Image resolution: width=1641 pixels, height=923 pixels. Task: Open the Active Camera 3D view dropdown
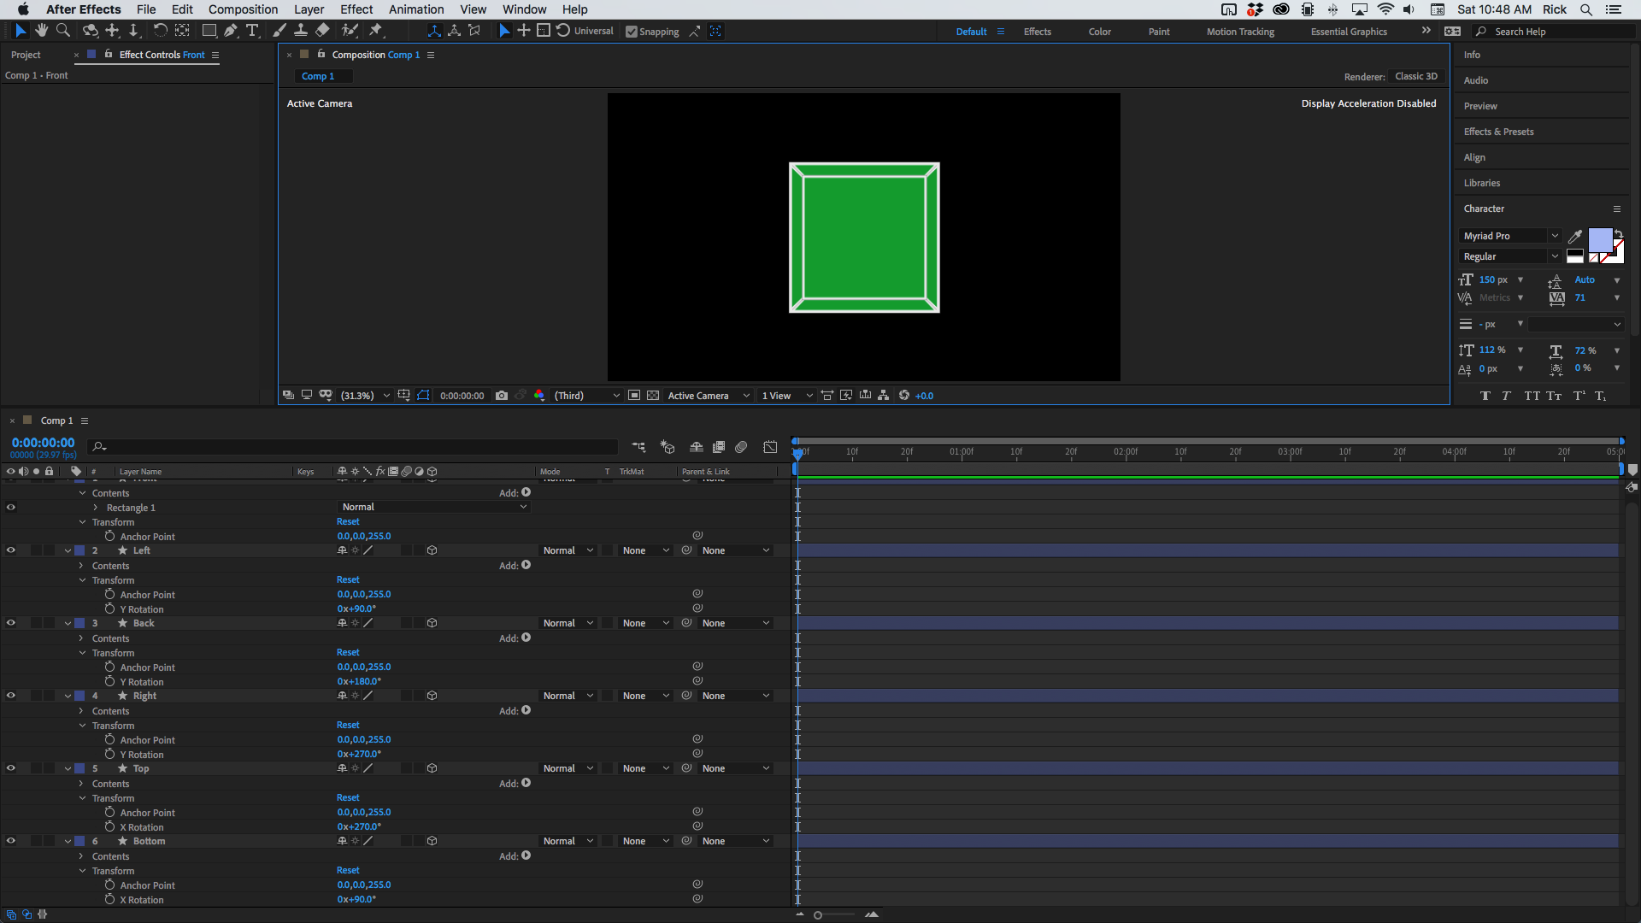tap(708, 395)
